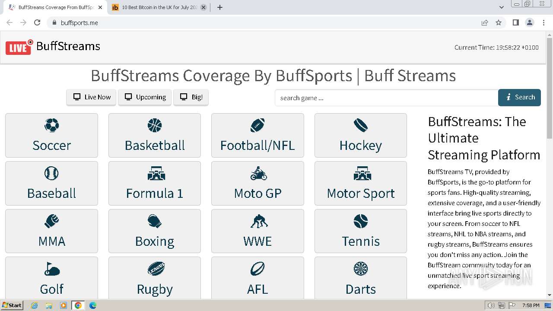This screenshot has width=553, height=311.
Task: Click the Big! button
Action: (191, 97)
